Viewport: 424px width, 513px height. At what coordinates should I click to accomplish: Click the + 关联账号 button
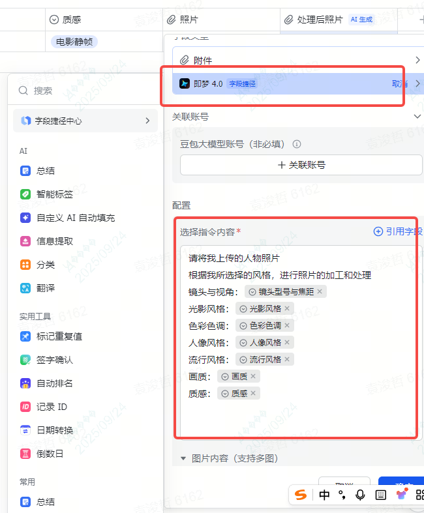(x=301, y=165)
